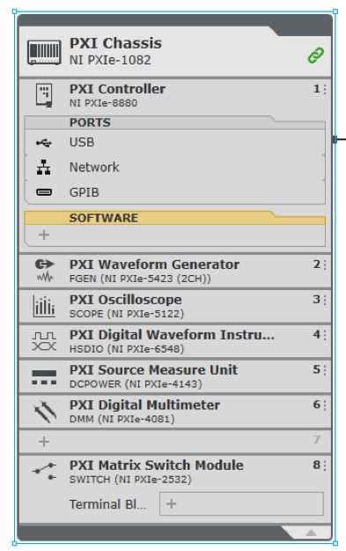Image resolution: width=346 pixels, height=551 pixels.
Task: Click the SWITCH NI PXIe-2532 label
Action: pos(130,480)
